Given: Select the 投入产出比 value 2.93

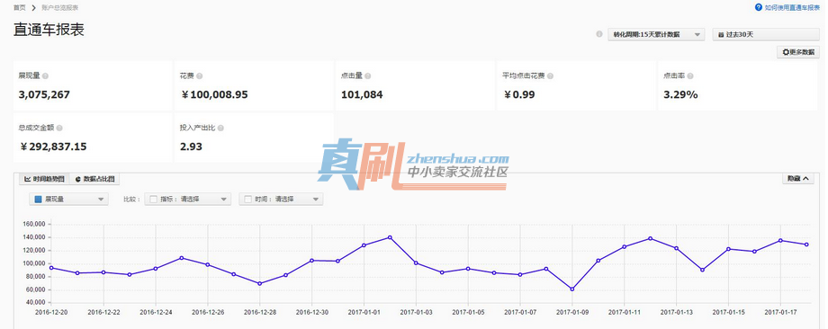Looking at the screenshot, I should pos(191,147).
